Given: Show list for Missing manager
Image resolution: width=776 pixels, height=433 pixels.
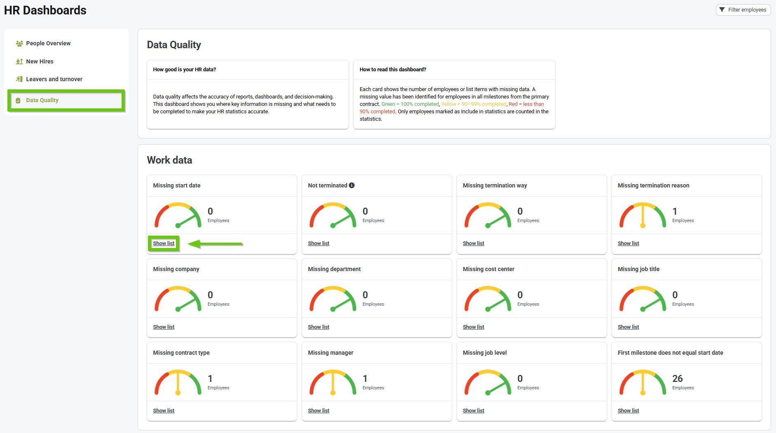Looking at the screenshot, I should [x=319, y=411].
